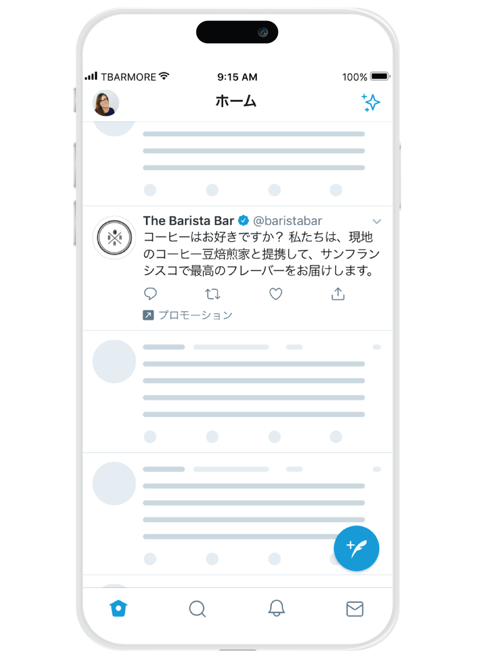Screen dimensions: 488x664
Task: Open the Japanese coffee tweet text
Action: click(262, 254)
